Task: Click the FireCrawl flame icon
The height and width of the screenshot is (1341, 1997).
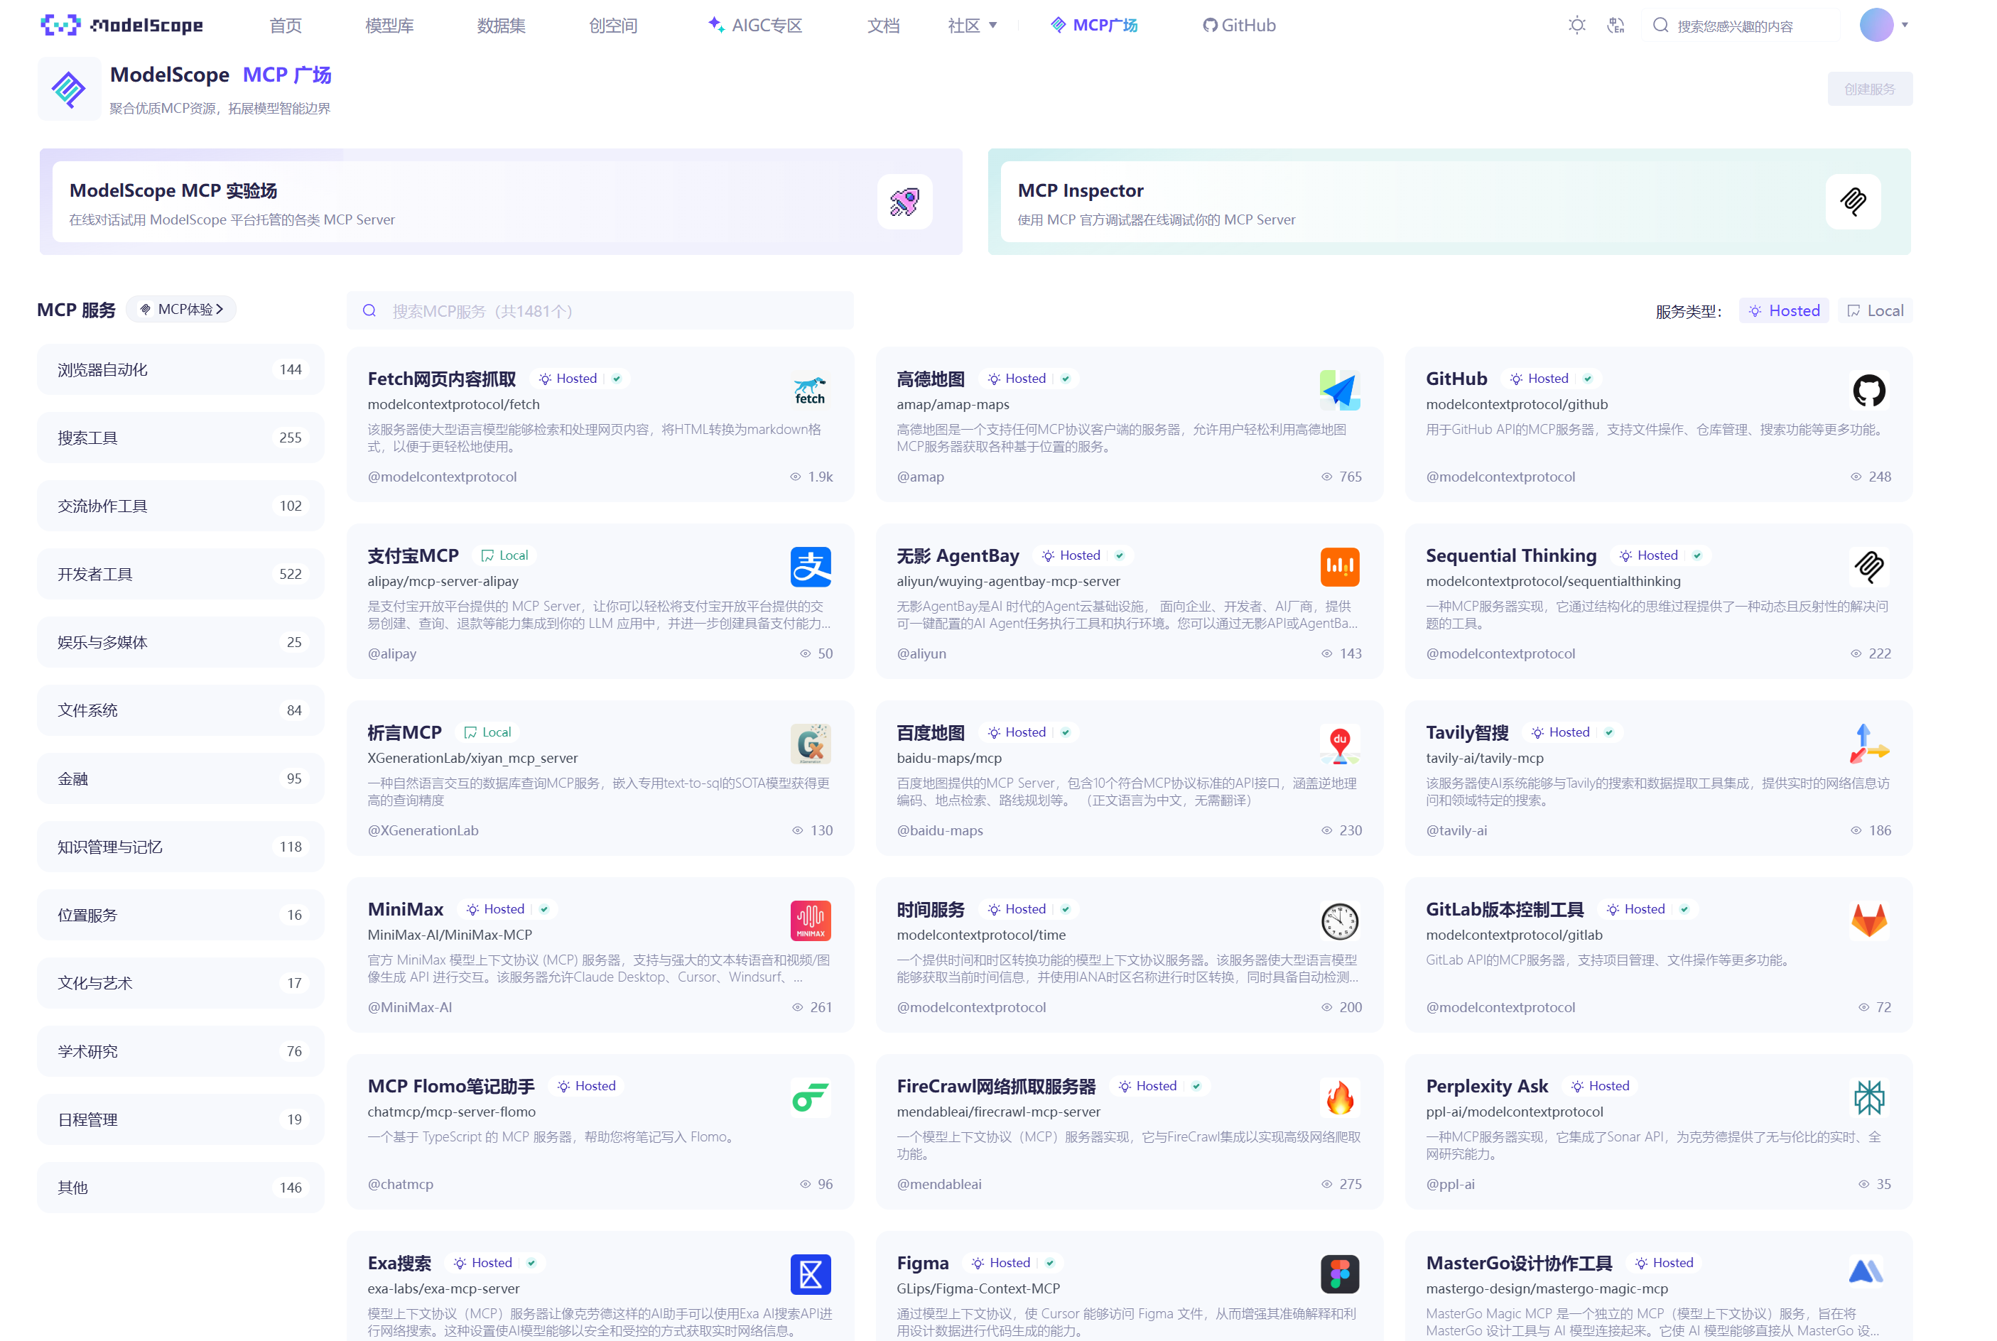Action: (1339, 1098)
